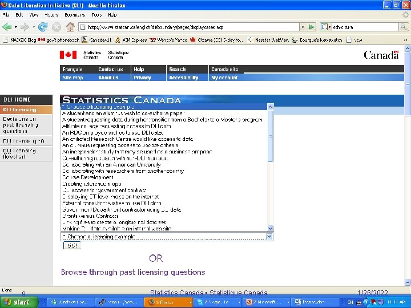Show more bookmarks with the chevron
This screenshot has height=308, width=411.
(405, 40)
